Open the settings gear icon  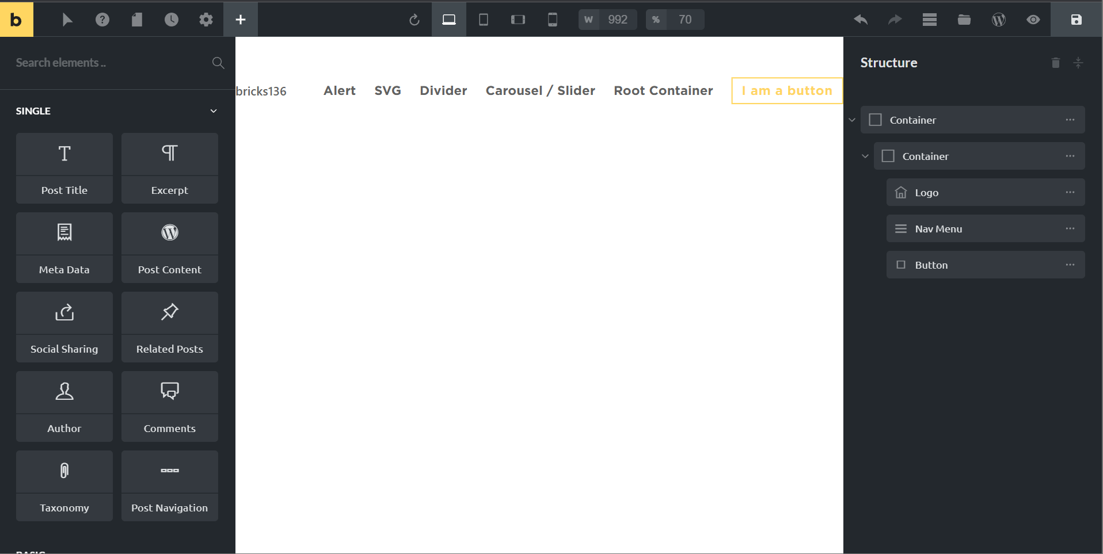pyautogui.click(x=206, y=20)
